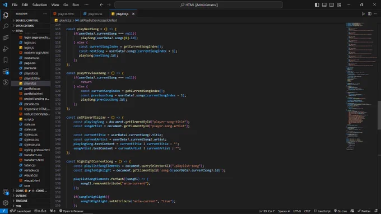Toggle the primary side bar layout icon
This screenshot has width=381, height=214.
coord(317,5)
